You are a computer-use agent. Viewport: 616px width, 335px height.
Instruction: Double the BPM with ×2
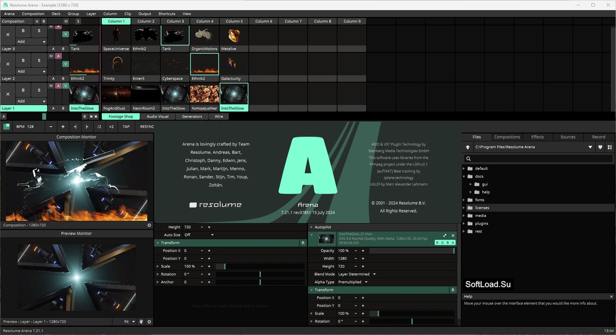111,126
